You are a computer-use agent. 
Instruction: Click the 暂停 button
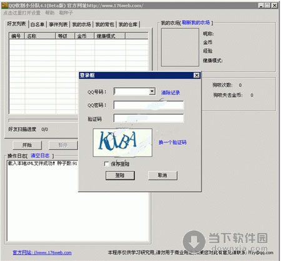[x=63, y=145]
